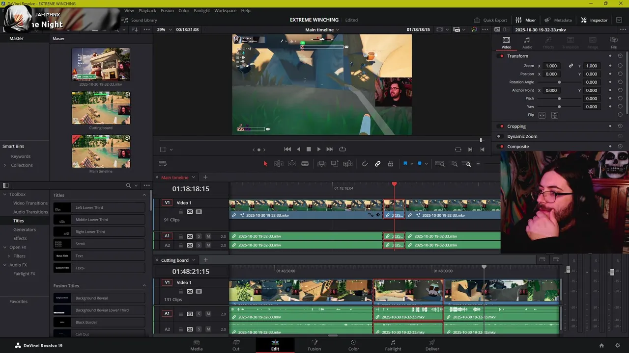Image resolution: width=629 pixels, height=353 pixels.
Task: Play the viewer in reverse
Action: tap(298, 149)
